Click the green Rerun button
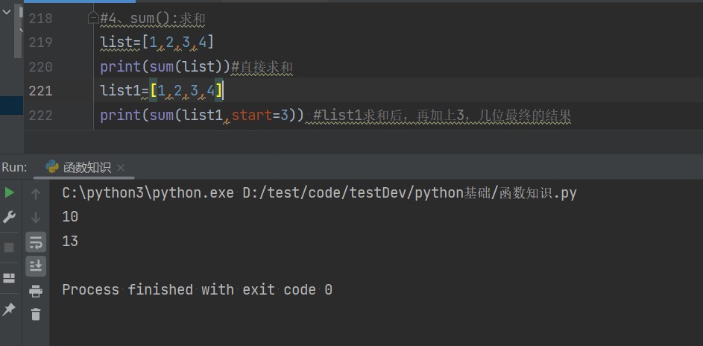Viewport: 703px width, 346px height. [x=10, y=192]
